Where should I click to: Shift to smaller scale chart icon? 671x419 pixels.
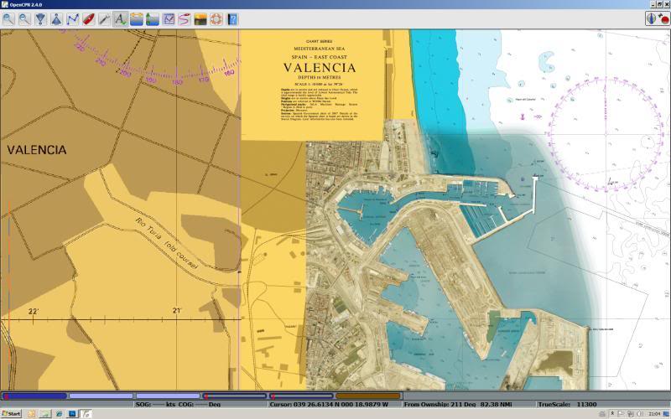[x=56, y=18]
